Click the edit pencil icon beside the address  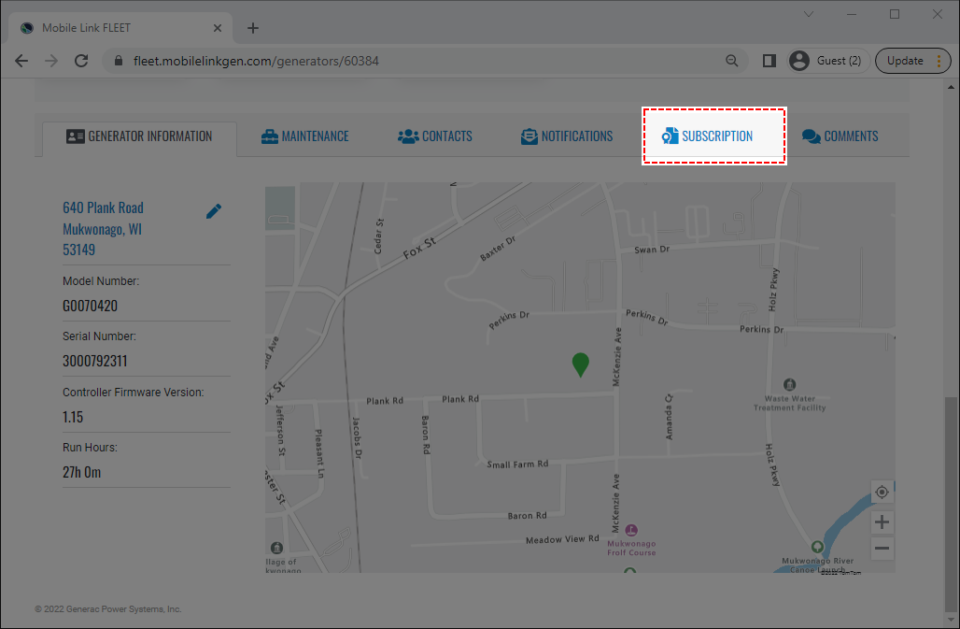point(214,210)
